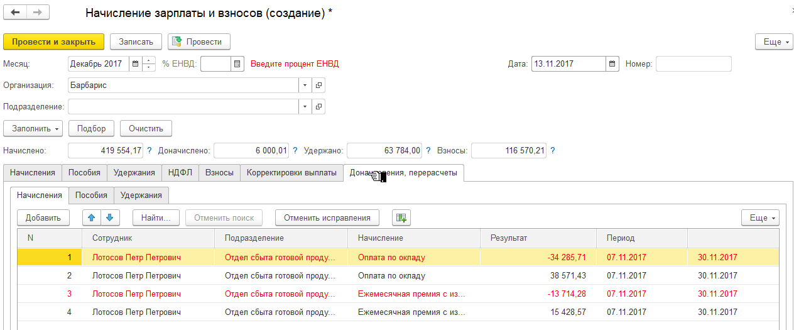Viewport: 794px width, 330px height.
Task: Click the month stepper on Месяц field
Action: pos(149,63)
